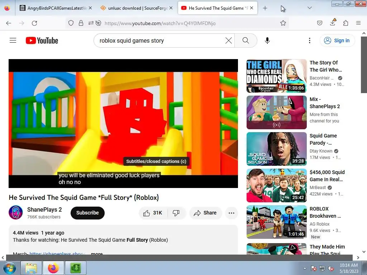This screenshot has width=367, height=275.
Task: Subscribe to ShanePlays 2
Action: click(87, 213)
